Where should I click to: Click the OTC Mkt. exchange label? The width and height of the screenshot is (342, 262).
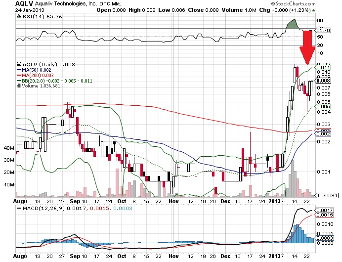110,4
